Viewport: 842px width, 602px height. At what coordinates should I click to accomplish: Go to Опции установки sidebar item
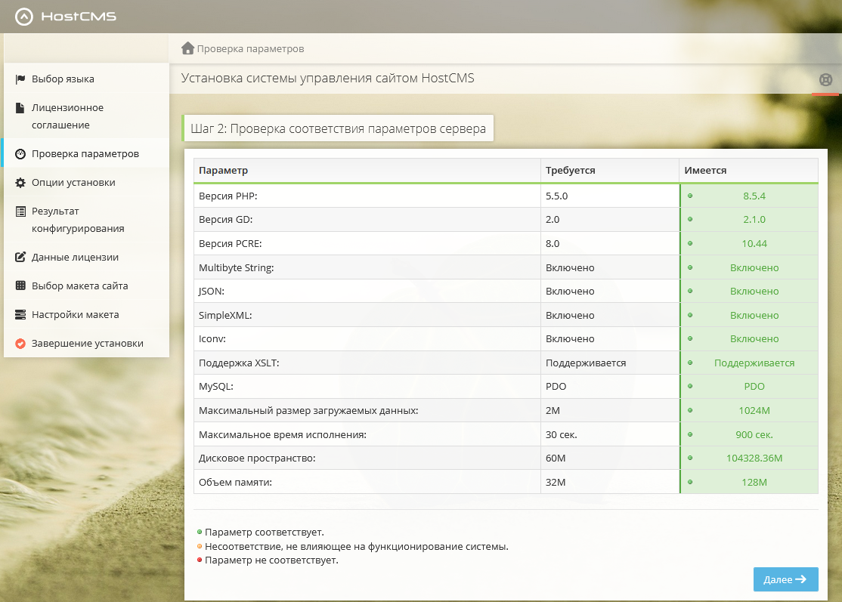86,183
